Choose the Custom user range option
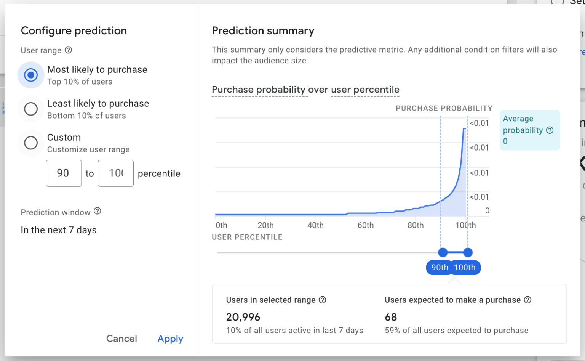 (30, 143)
